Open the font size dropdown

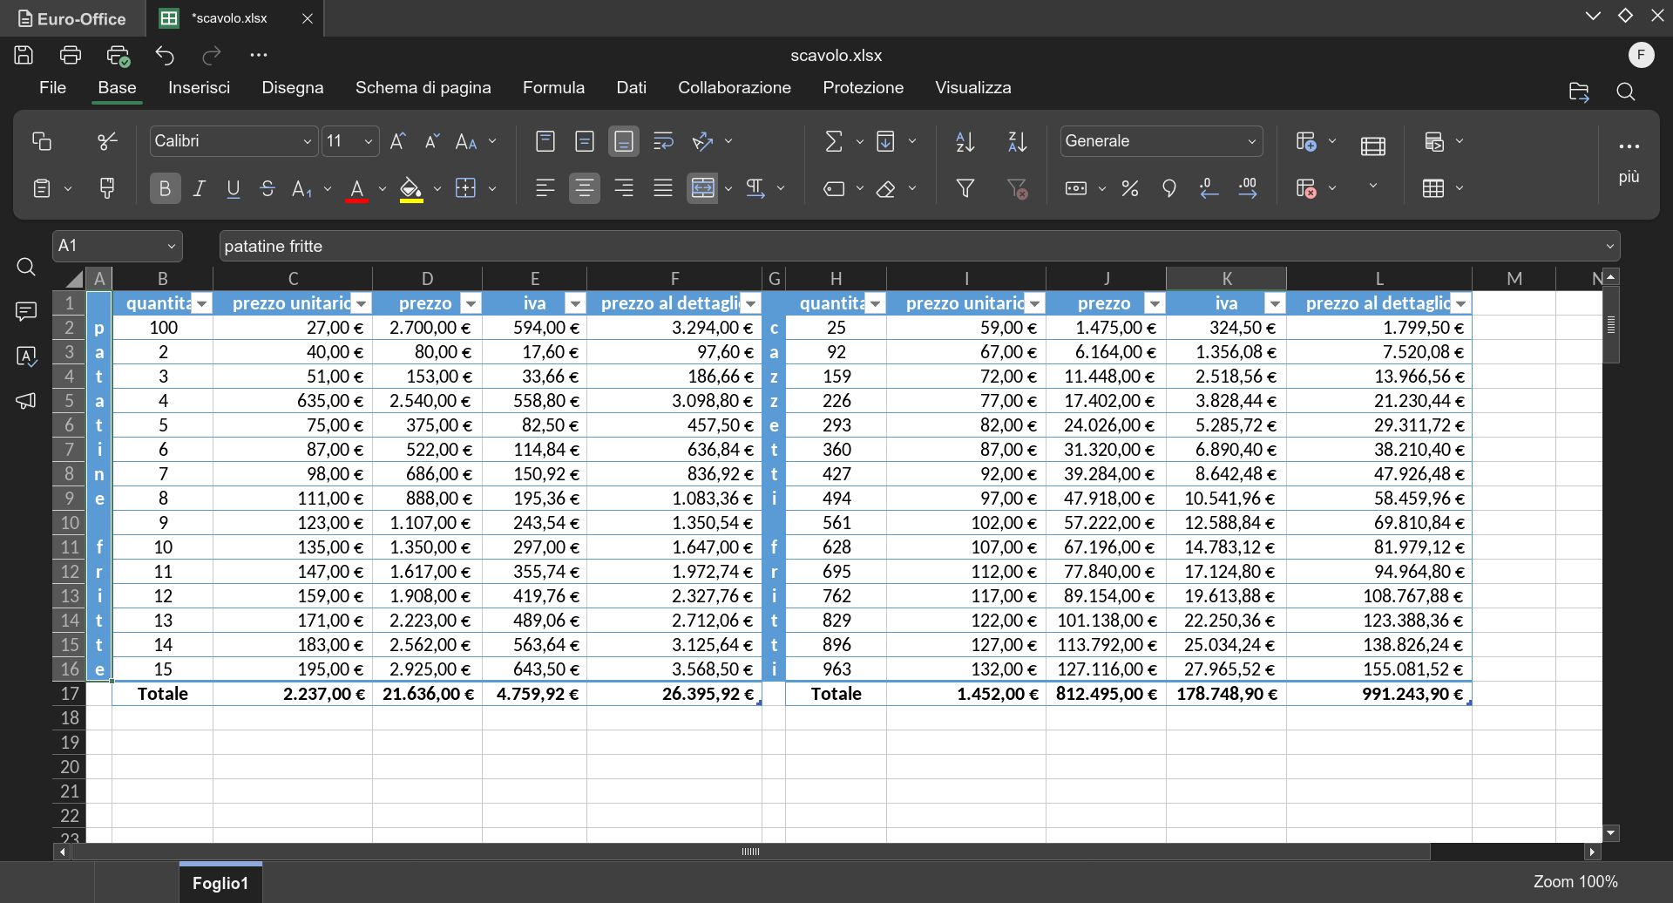coord(369,141)
